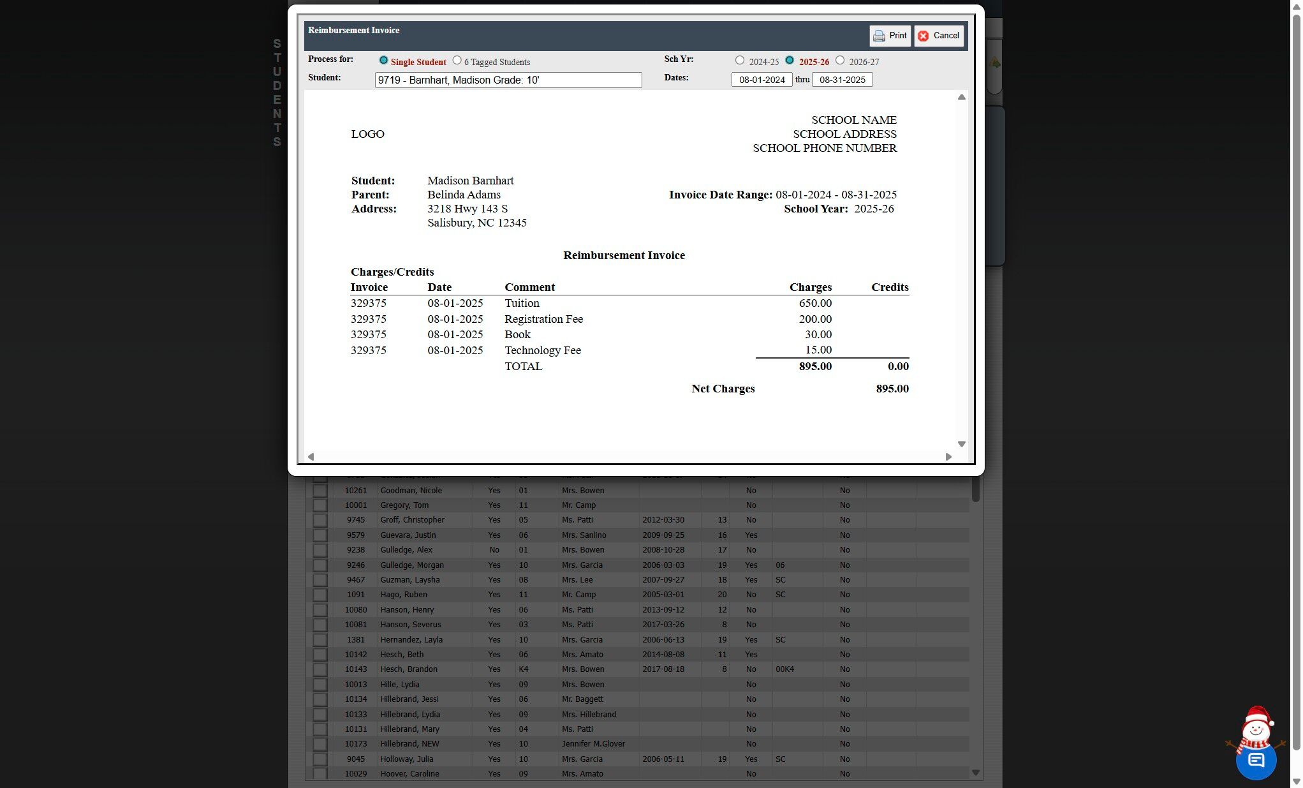Click the end date field 08-31-2025
Screen dimensions: 1303x788
[842, 80]
